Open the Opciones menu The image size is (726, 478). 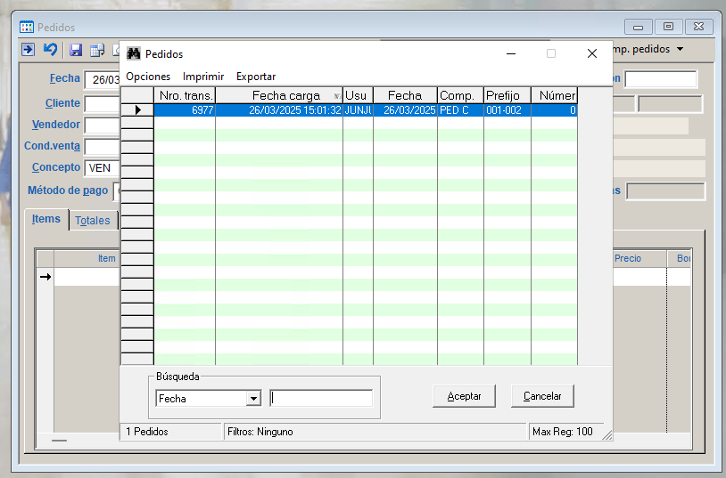(x=148, y=77)
